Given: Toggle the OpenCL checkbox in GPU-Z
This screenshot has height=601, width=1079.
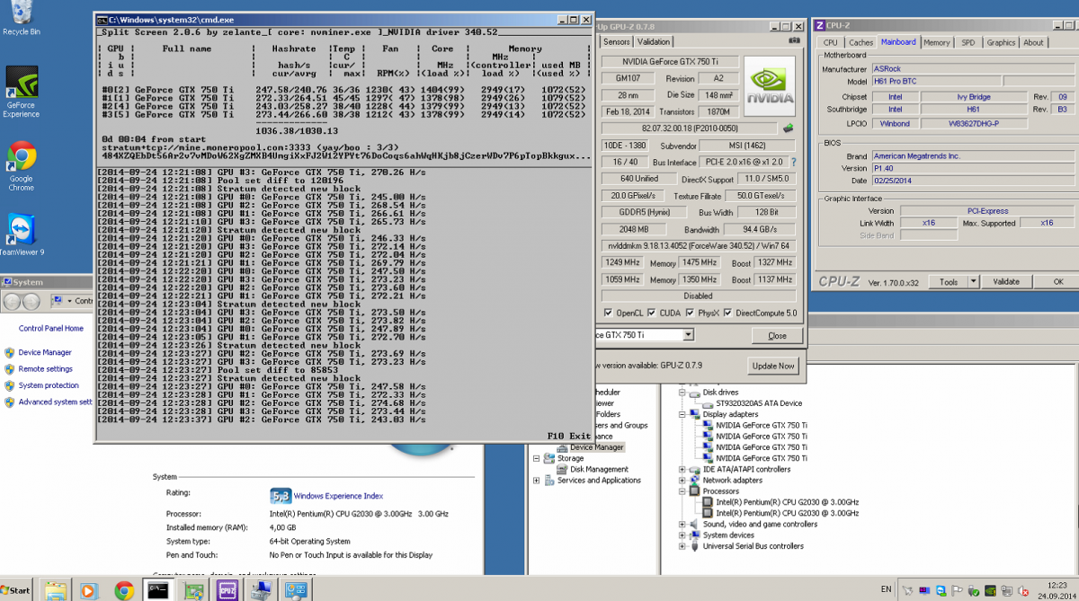Looking at the screenshot, I should [x=610, y=313].
